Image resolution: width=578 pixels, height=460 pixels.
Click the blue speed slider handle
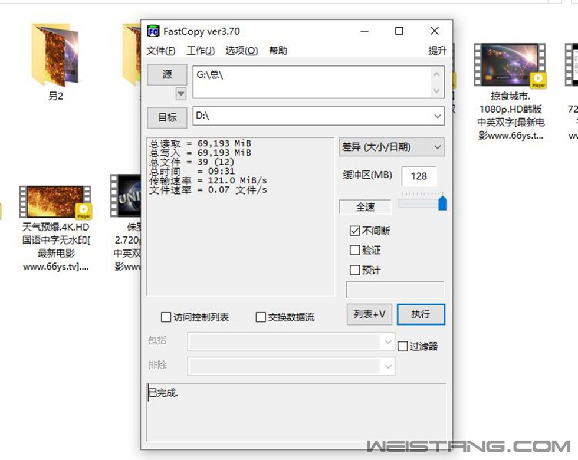443,203
